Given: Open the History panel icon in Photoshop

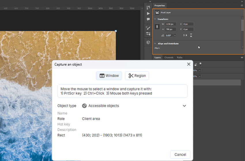Looking at the screenshot, I should pyautogui.click(x=148, y=7).
